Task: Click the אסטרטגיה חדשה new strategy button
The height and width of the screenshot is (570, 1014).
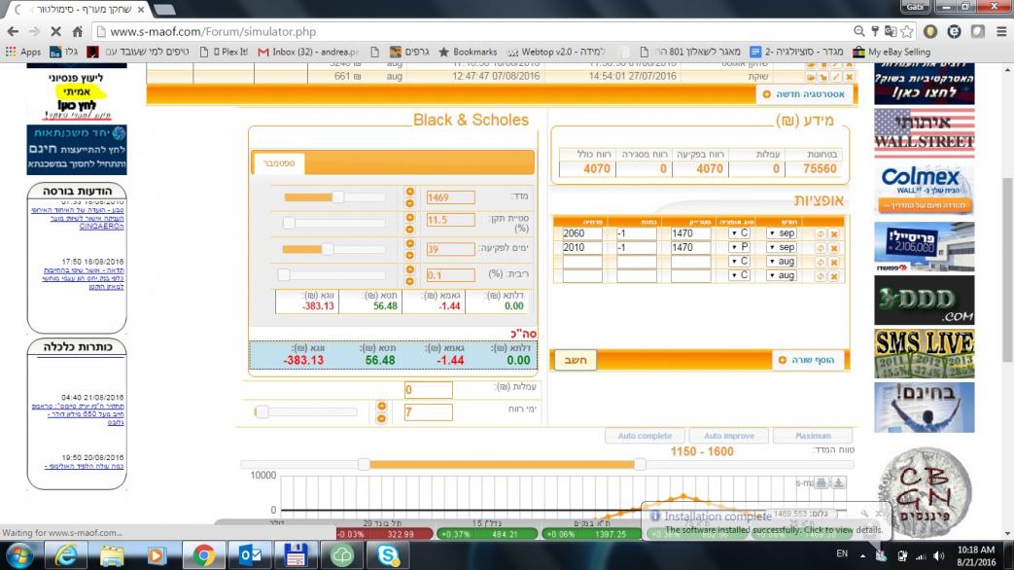Action: (x=807, y=94)
